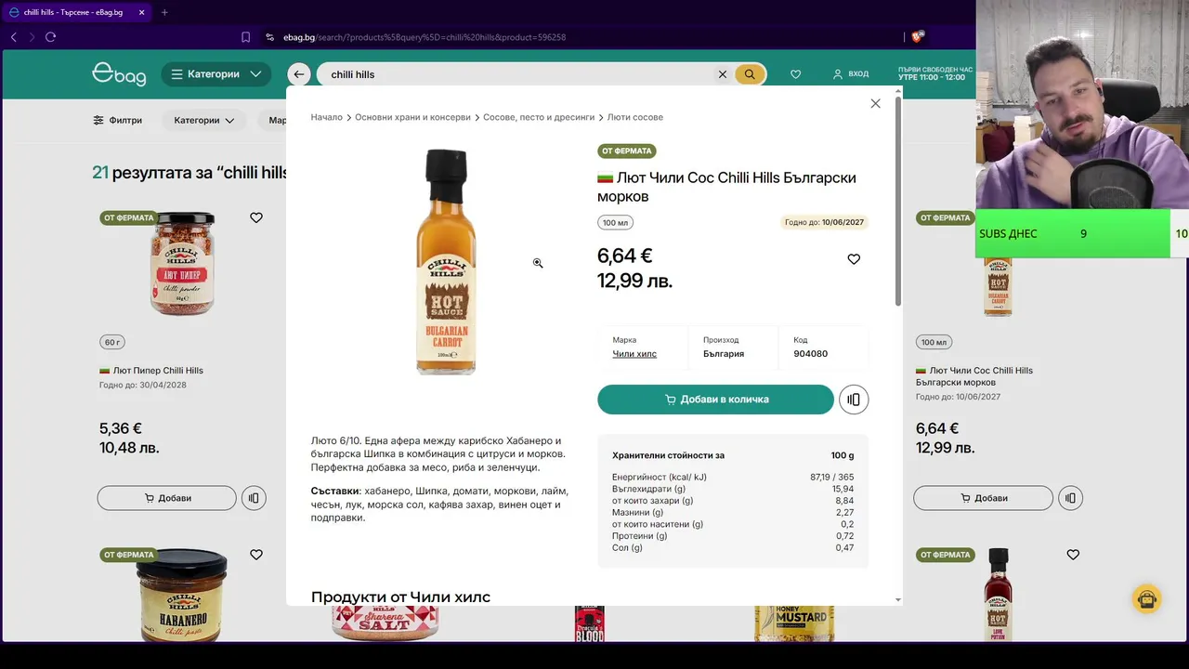
Task: Clear the chilli hills search text
Action: pyautogui.click(x=722, y=74)
